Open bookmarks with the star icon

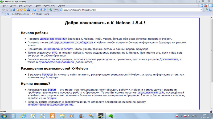(21, 10)
